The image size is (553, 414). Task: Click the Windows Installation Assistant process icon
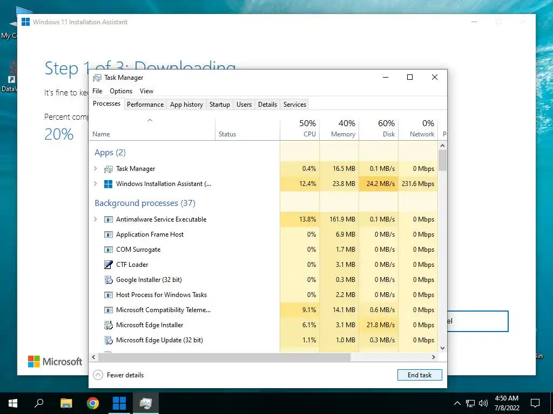tap(108, 184)
